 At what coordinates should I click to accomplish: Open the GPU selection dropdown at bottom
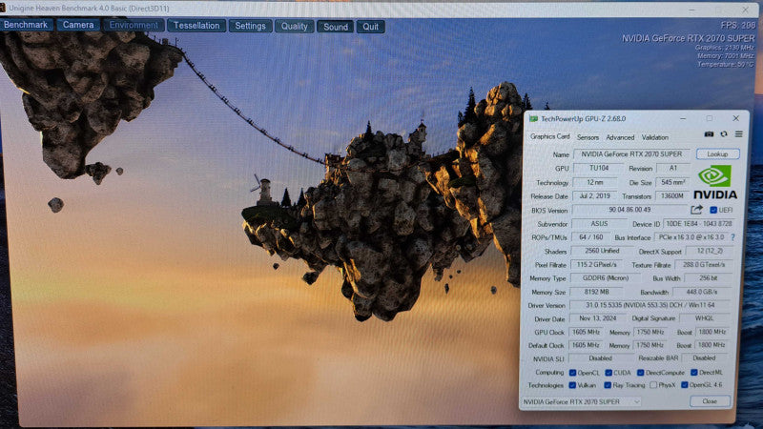[x=581, y=401]
